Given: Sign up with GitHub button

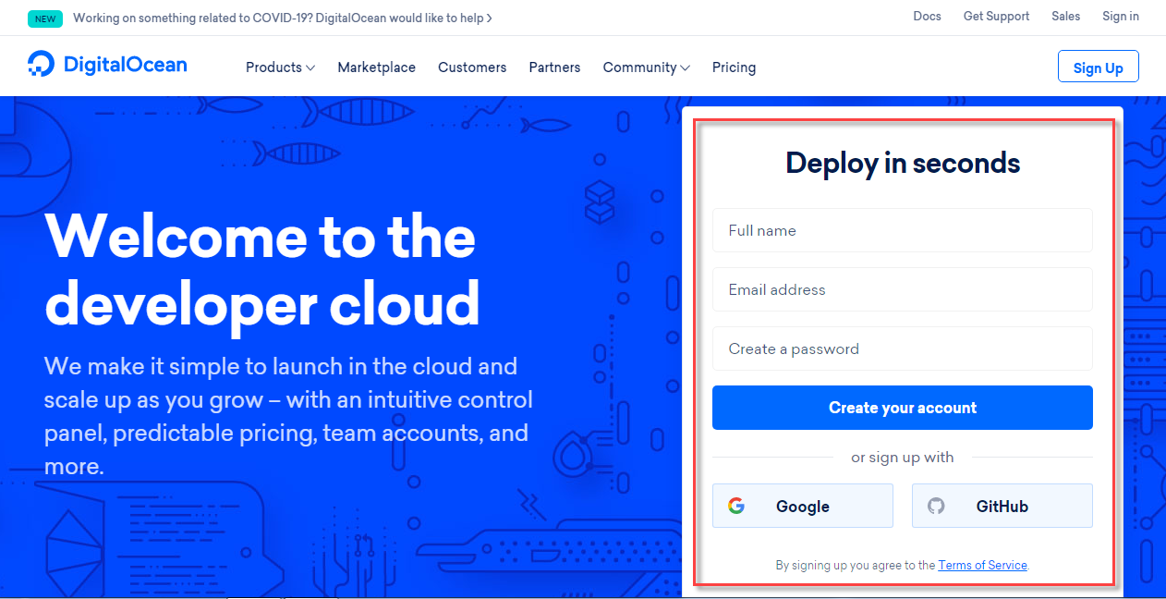Looking at the screenshot, I should (1002, 506).
